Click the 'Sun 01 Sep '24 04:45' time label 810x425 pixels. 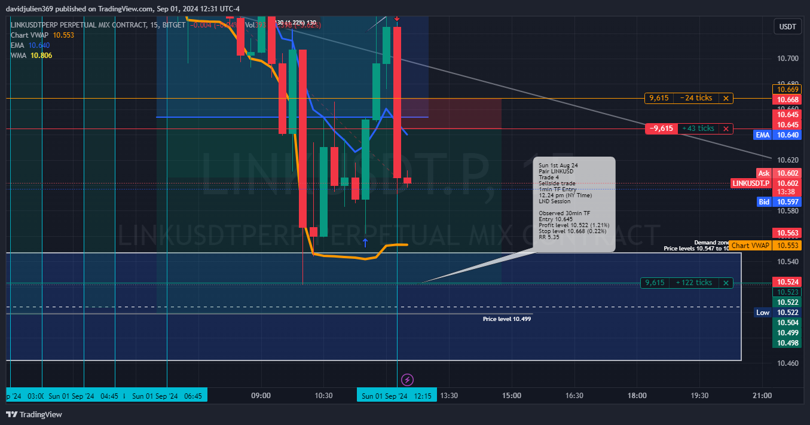click(84, 396)
